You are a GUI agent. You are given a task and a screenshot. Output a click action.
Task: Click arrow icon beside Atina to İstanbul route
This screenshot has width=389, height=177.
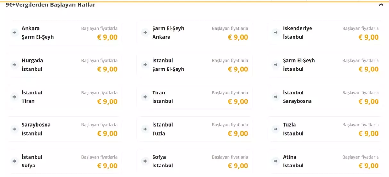[276, 161]
